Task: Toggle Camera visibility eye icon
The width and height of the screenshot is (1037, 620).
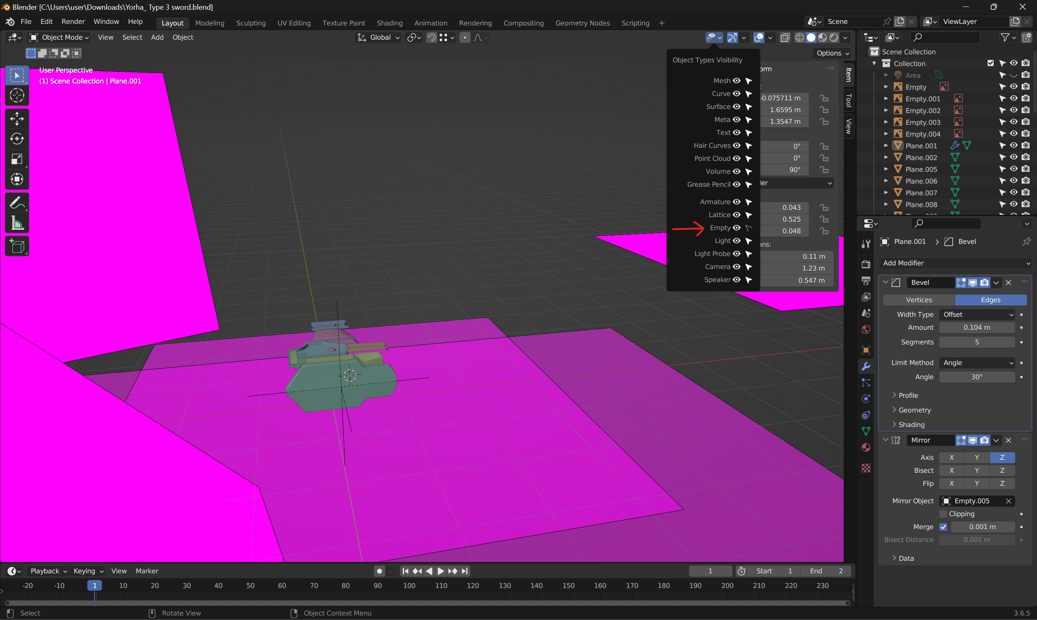Action: tap(737, 267)
